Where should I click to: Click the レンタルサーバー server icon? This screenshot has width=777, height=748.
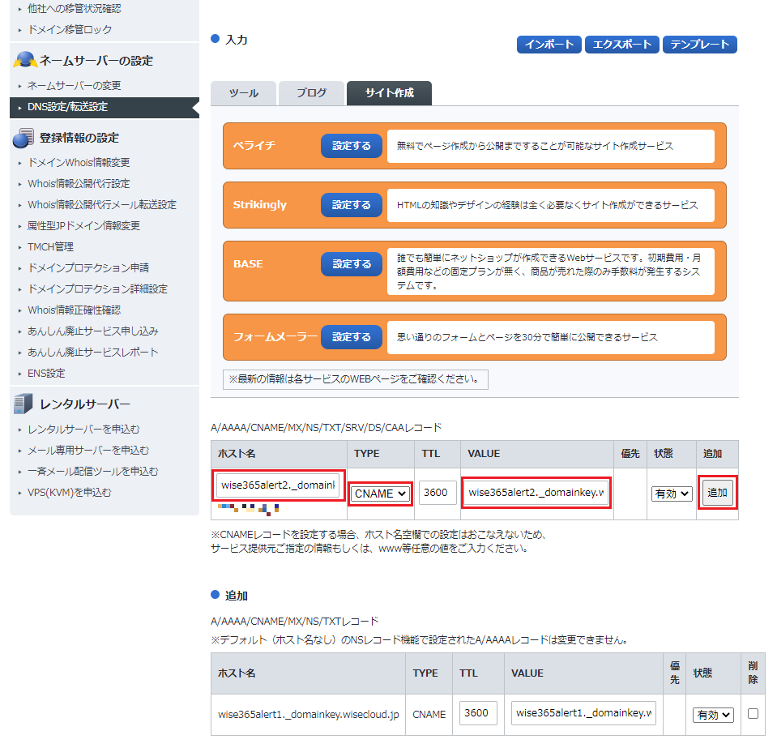pos(23,404)
